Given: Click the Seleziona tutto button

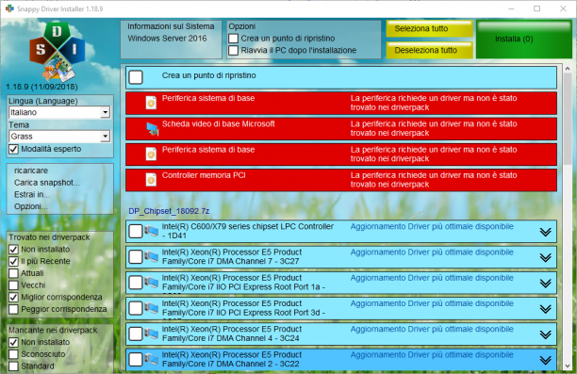Looking at the screenshot, I should 429,28.
